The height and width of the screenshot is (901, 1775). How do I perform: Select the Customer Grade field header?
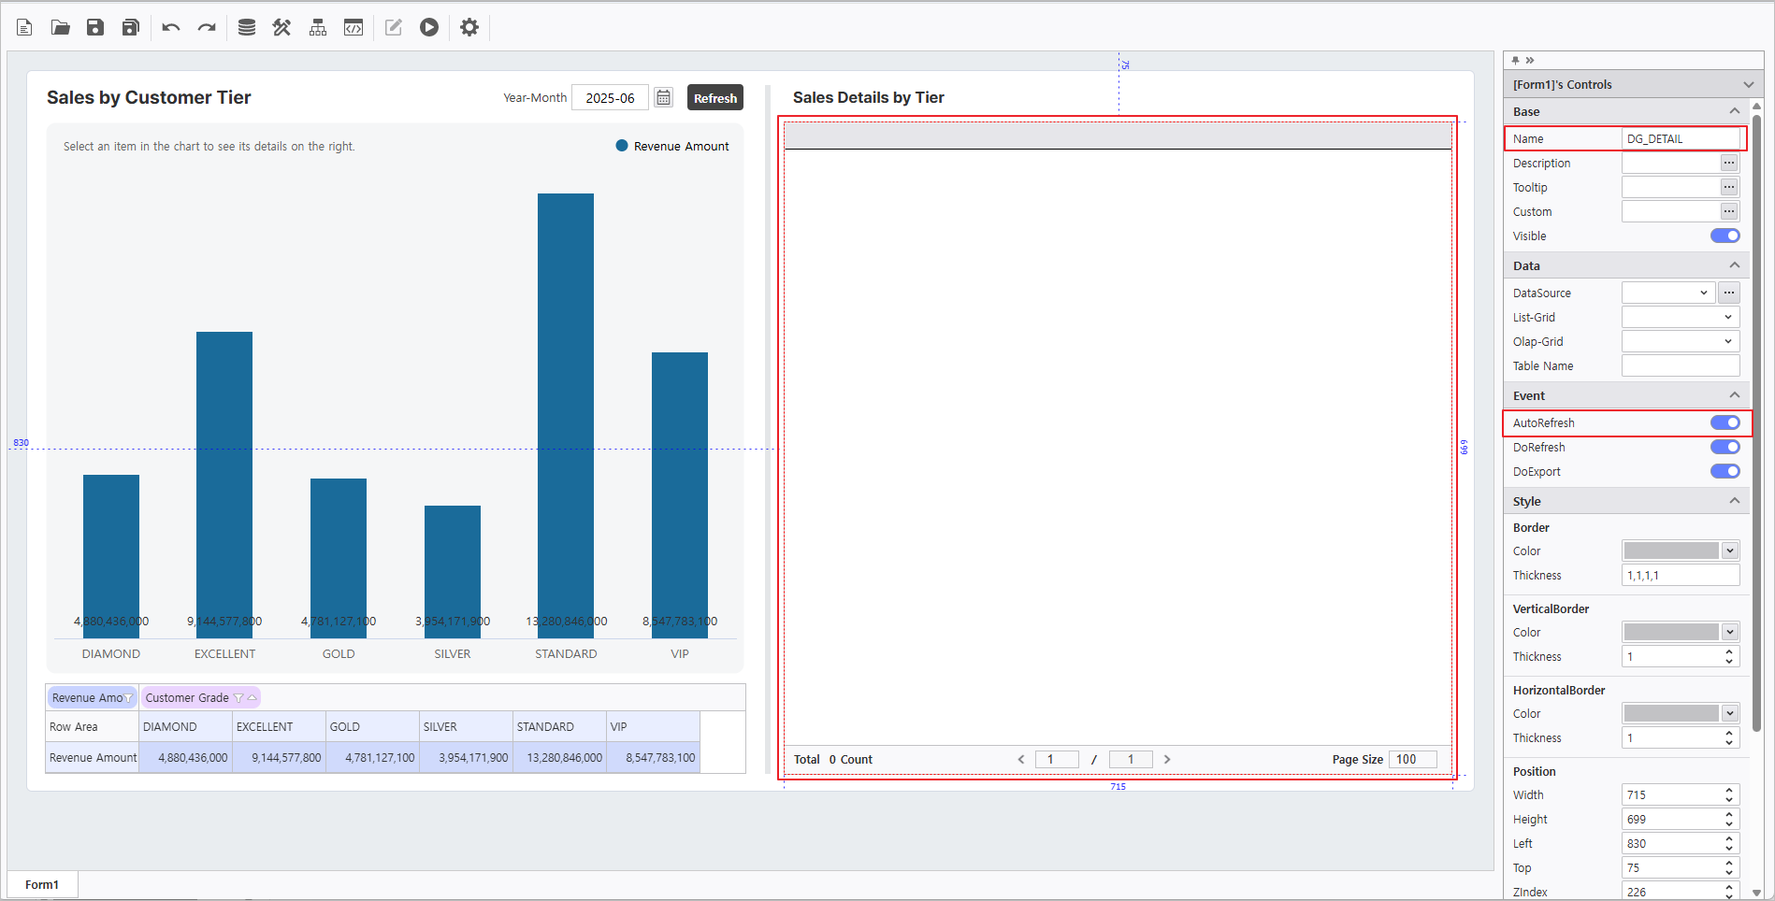tap(187, 697)
